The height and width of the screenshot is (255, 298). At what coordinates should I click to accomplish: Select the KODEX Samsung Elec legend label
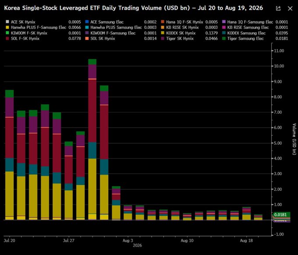[246, 33]
